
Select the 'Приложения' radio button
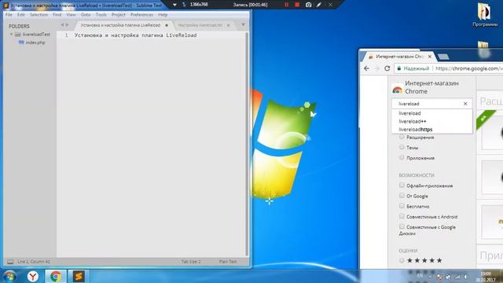tap(402, 157)
